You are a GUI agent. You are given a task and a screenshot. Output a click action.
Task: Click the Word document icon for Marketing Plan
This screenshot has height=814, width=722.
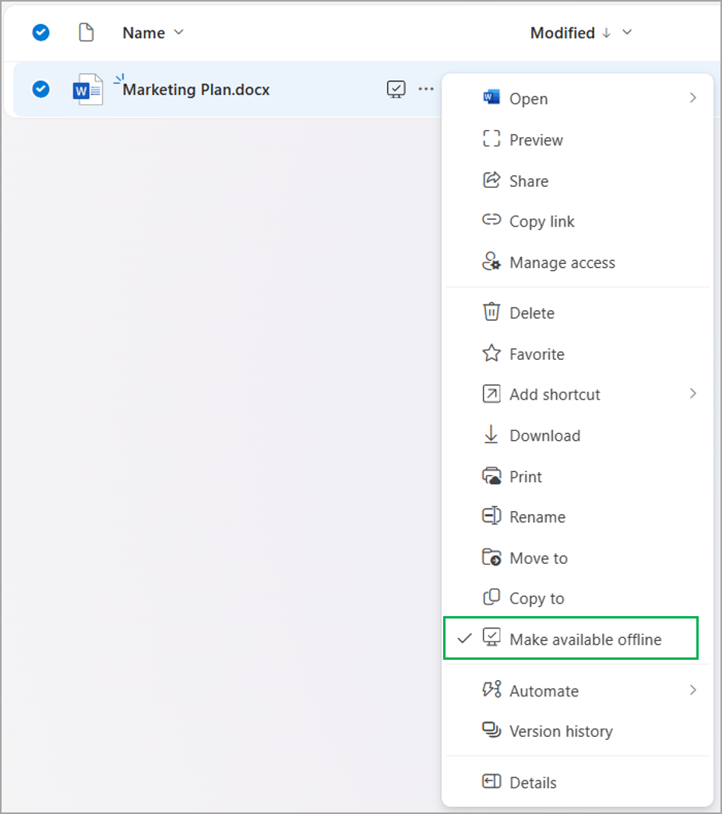point(88,90)
